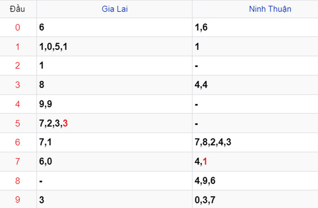Click the red 3 in Gia Lai row 5
Image resolution: width=318 pixels, height=208 pixels.
point(65,123)
